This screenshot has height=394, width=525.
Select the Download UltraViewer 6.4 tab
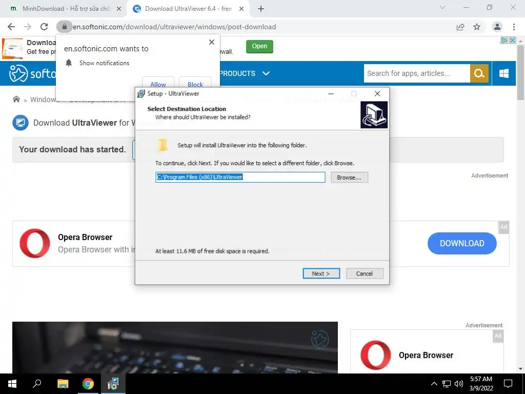click(x=188, y=9)
